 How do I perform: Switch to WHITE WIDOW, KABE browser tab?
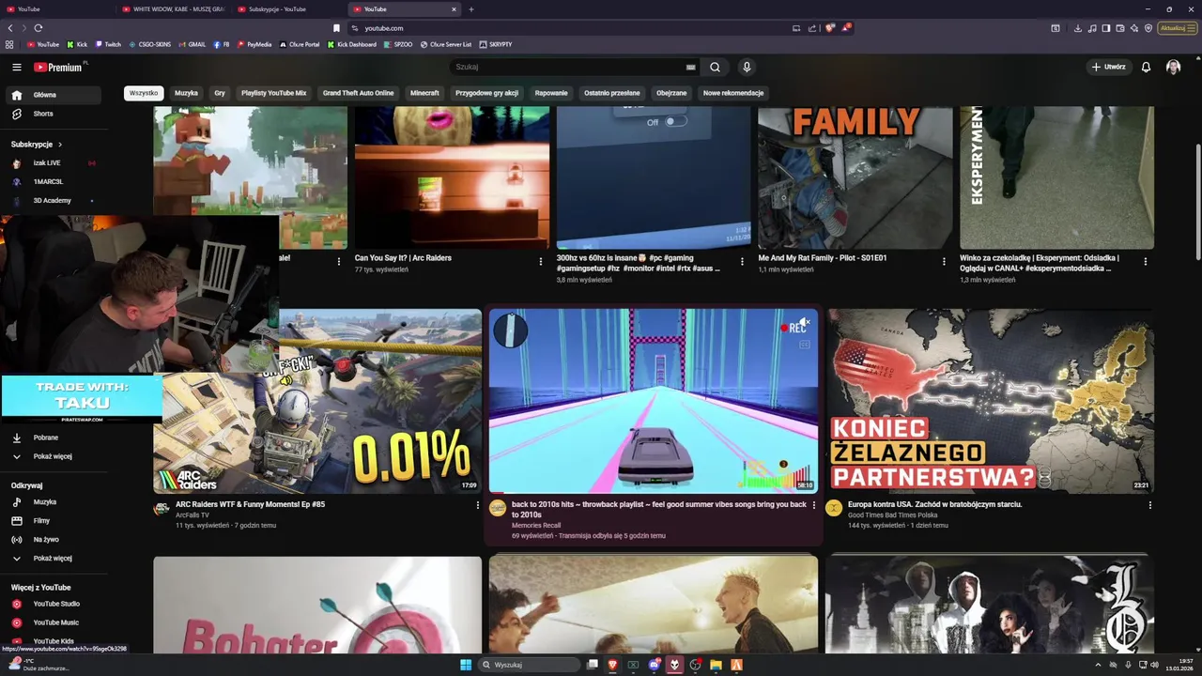[174, 9]
